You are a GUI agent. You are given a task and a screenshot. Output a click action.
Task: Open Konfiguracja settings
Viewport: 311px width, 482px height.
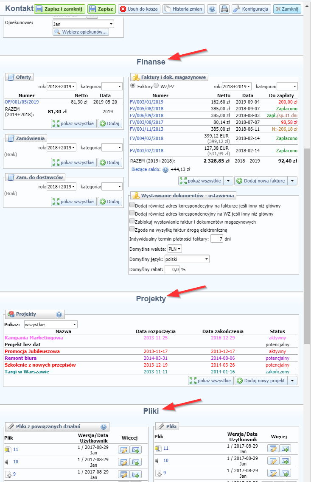point(251,9)
